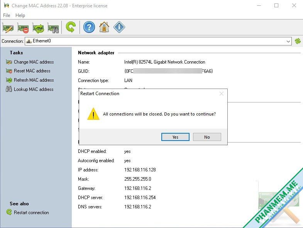Select the Refresh MAC address task link

pyautogui.click(x=34, y=80)
